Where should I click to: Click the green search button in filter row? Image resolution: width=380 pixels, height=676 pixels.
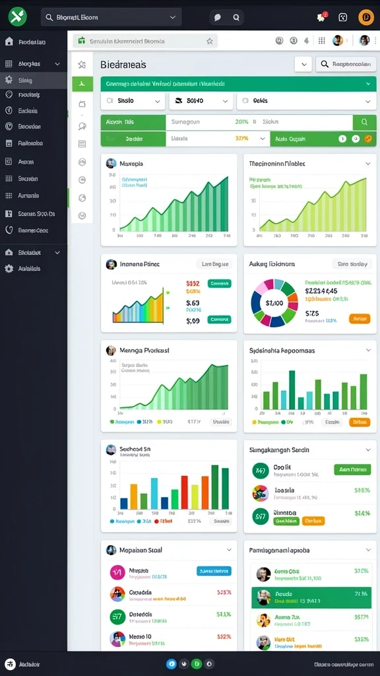(x=364, y=122)
